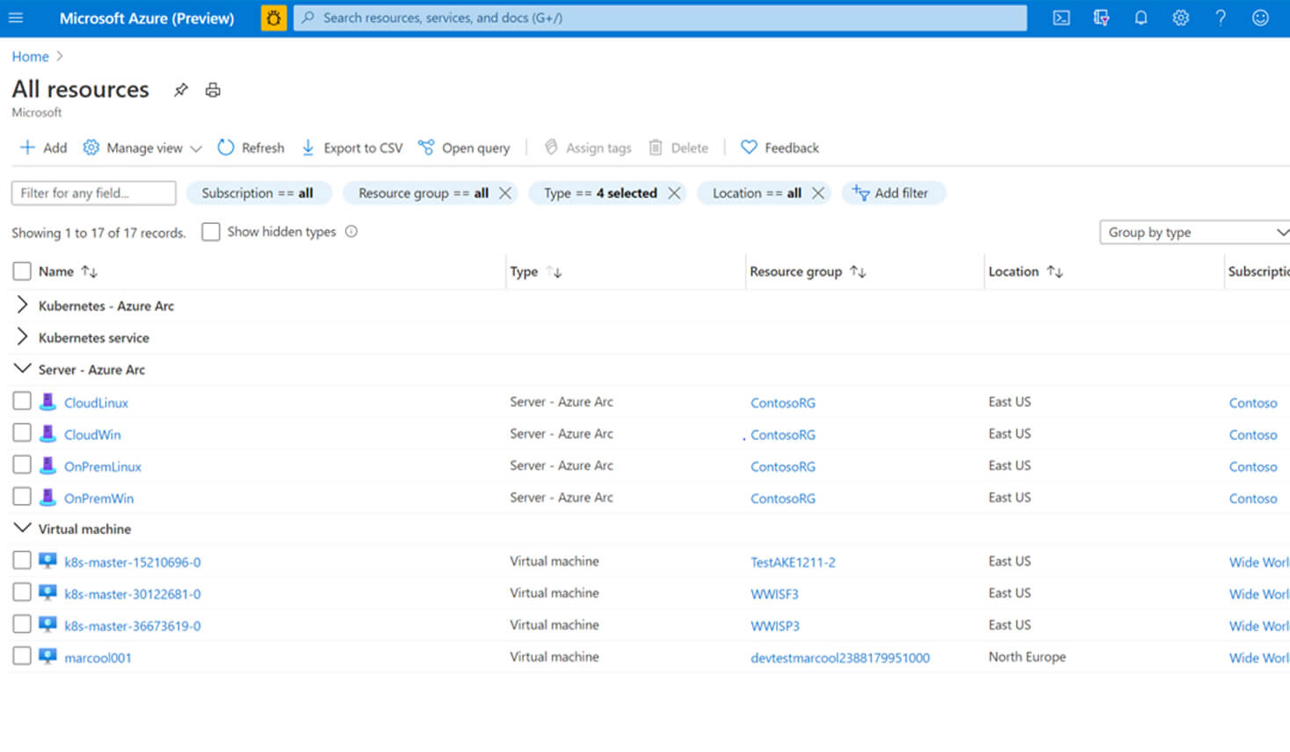
Task: Open the Manage view menu
Action: coord(143,148)
